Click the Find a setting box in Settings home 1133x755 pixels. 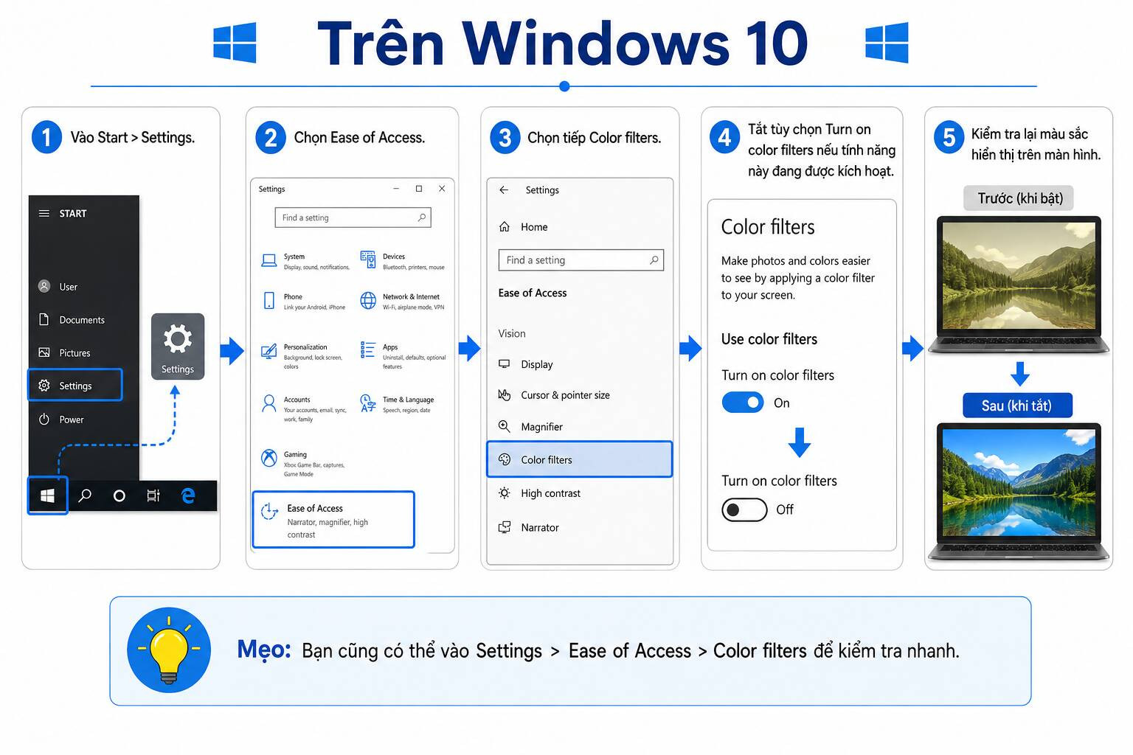353,218
